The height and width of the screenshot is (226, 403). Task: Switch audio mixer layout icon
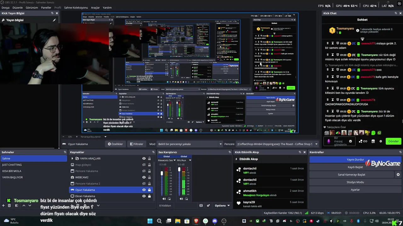tap(201, 206)
